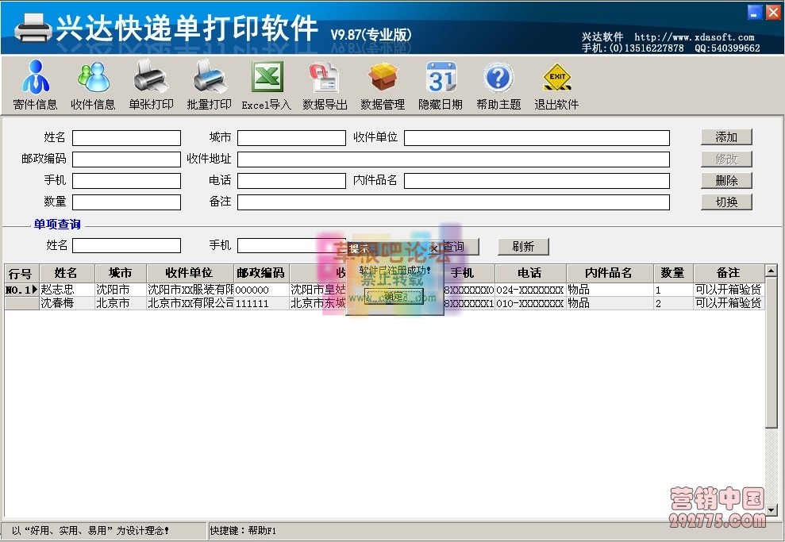The image size is (785, 542).
Task: Click the 退出软件 exit icon
Action: [556, 83]
